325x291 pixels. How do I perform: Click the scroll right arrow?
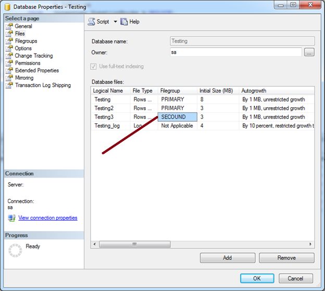coord(310,244)
